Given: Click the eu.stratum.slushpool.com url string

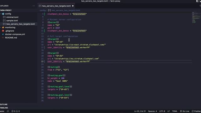Looking at the screenshot, I should pyautogui.click(x=77, y=59).
